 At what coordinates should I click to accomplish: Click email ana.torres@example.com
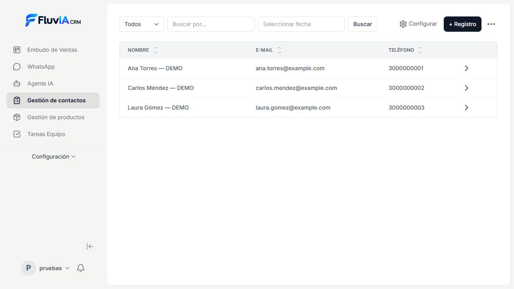(x=290, y=68)
